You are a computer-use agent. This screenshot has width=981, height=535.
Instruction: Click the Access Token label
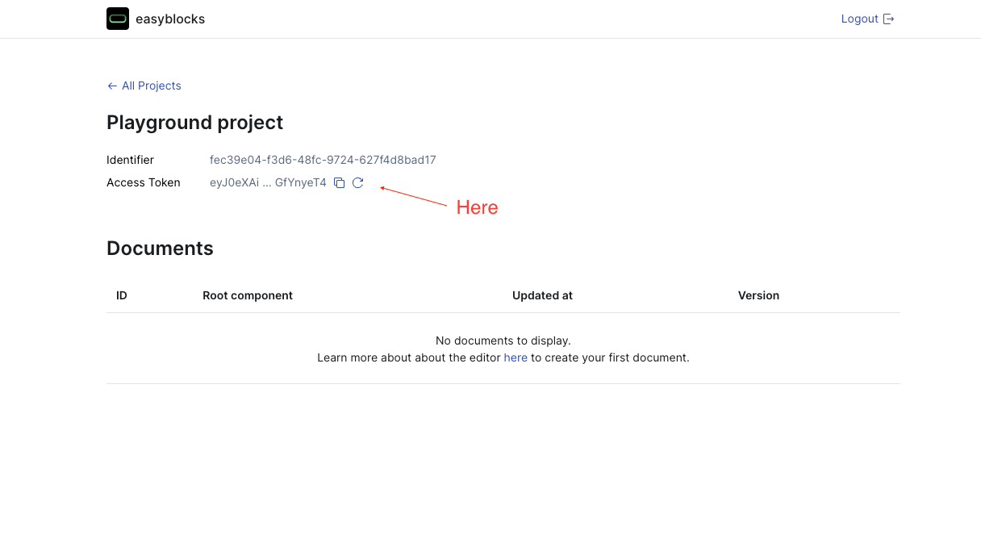click(144, 183)
